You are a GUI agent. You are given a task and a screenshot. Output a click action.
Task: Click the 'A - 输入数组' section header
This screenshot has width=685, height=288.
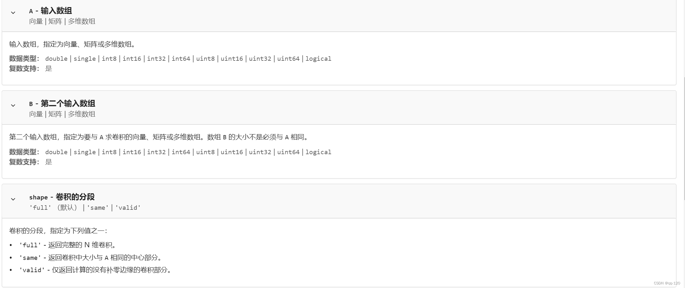[x=50, y=11]
